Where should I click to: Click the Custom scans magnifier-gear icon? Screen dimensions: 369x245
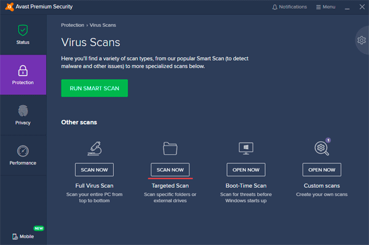(322, 149)
